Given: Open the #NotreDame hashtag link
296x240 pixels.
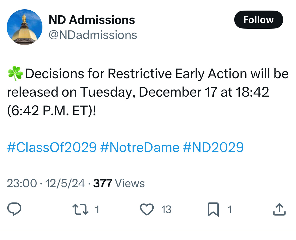Looking at the screenshot, I should click(x=139, y=147).
